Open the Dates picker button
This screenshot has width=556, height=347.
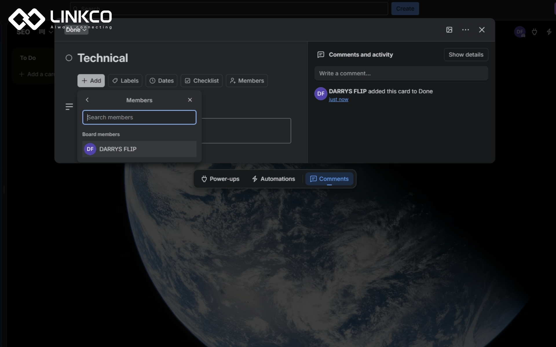click(x=161, y=81)
